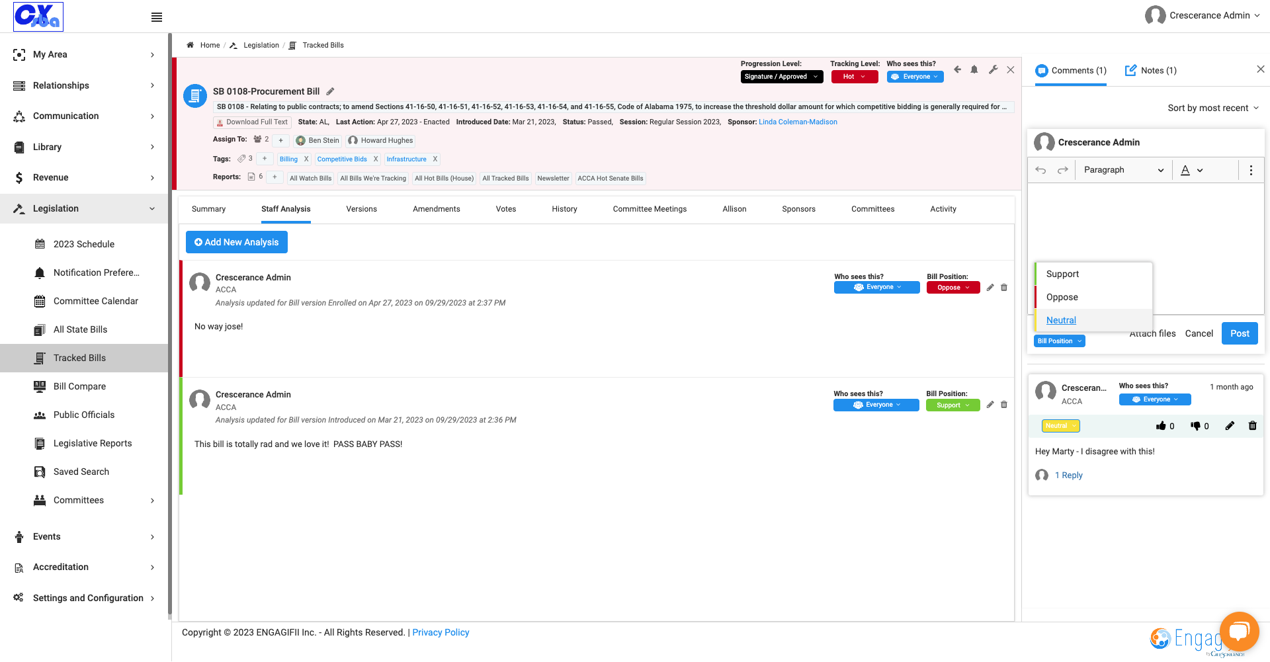The height and width of the screenshot is (662, 1270).
Task: Open the Oppose bill position dropdown
Action: 953,288
